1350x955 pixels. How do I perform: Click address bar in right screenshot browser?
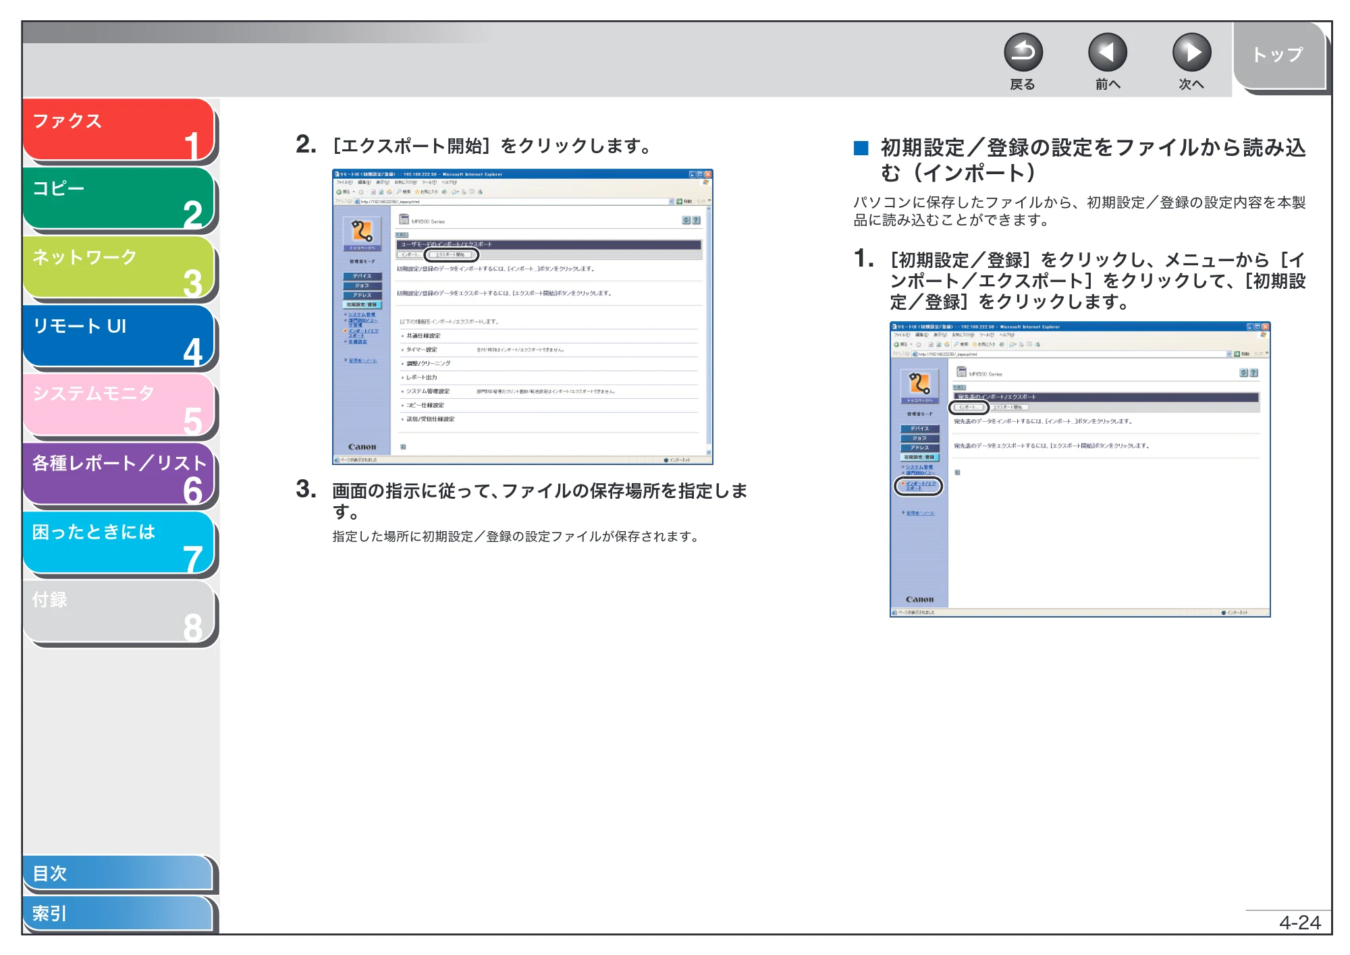click(1072, 354)
